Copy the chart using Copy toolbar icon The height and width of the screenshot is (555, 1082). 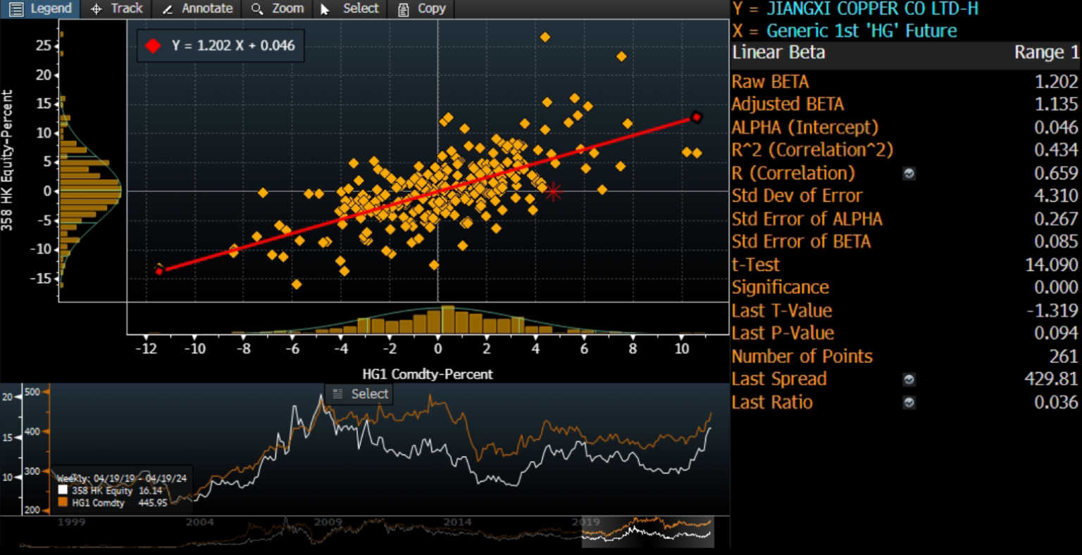[422, 8]
